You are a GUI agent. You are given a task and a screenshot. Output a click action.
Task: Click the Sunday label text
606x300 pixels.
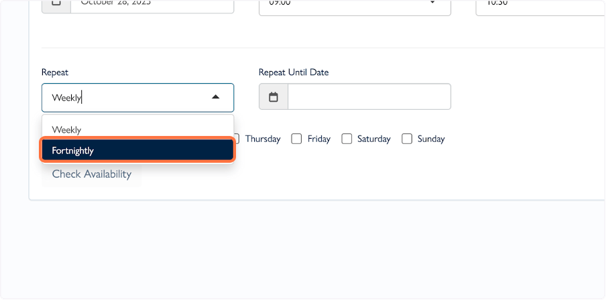(431, 139)
